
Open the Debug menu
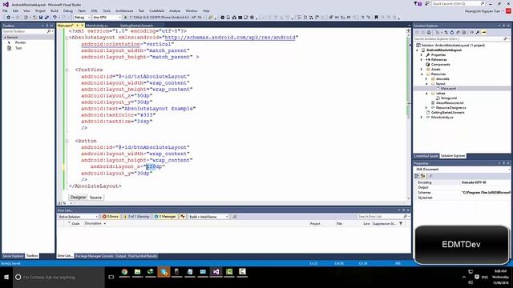click(67, 10)
